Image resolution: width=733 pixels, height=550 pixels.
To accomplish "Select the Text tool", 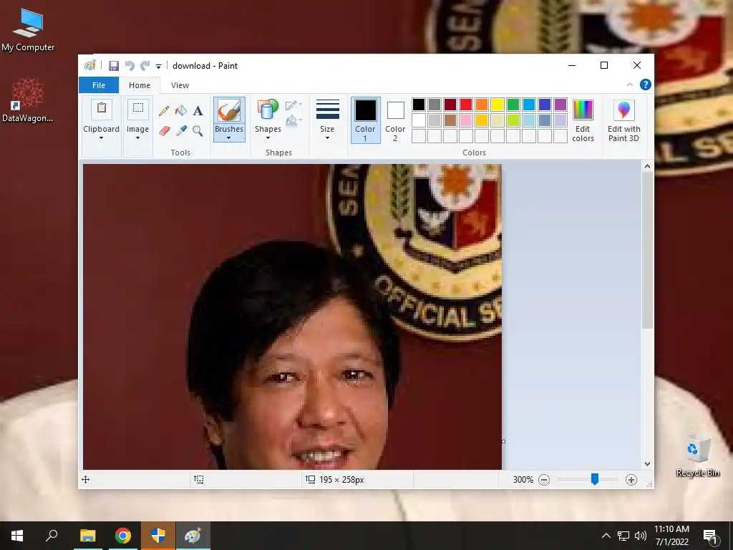I will (198, 111).
